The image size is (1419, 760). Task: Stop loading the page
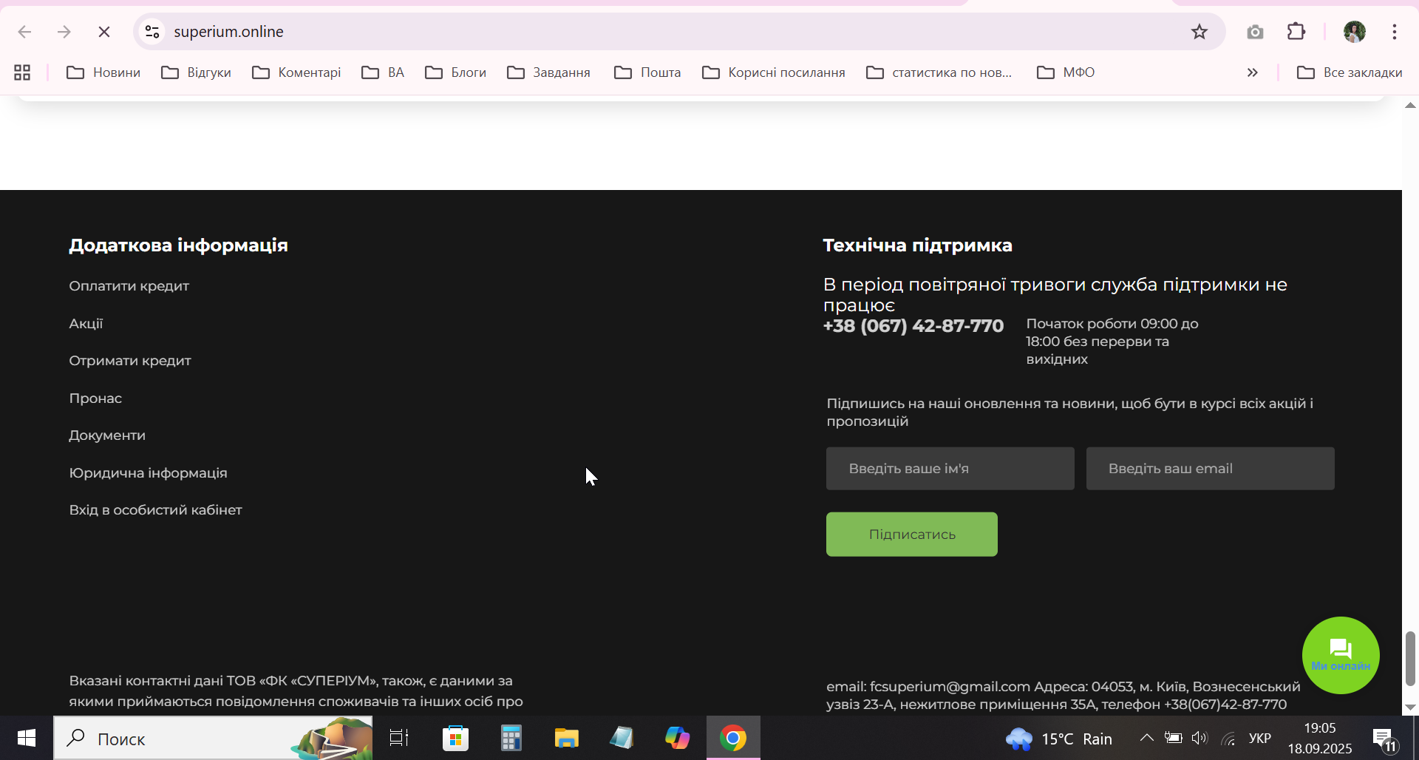pos(104,32)
